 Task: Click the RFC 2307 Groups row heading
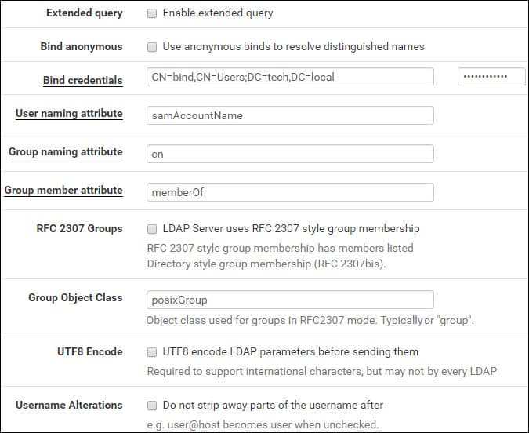tap(79, 229)
